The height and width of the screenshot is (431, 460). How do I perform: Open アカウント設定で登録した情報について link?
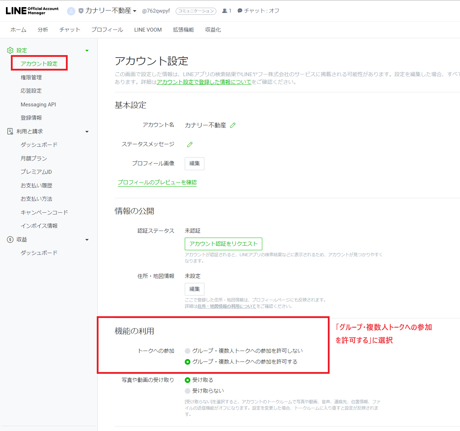(x=204, y=82)
